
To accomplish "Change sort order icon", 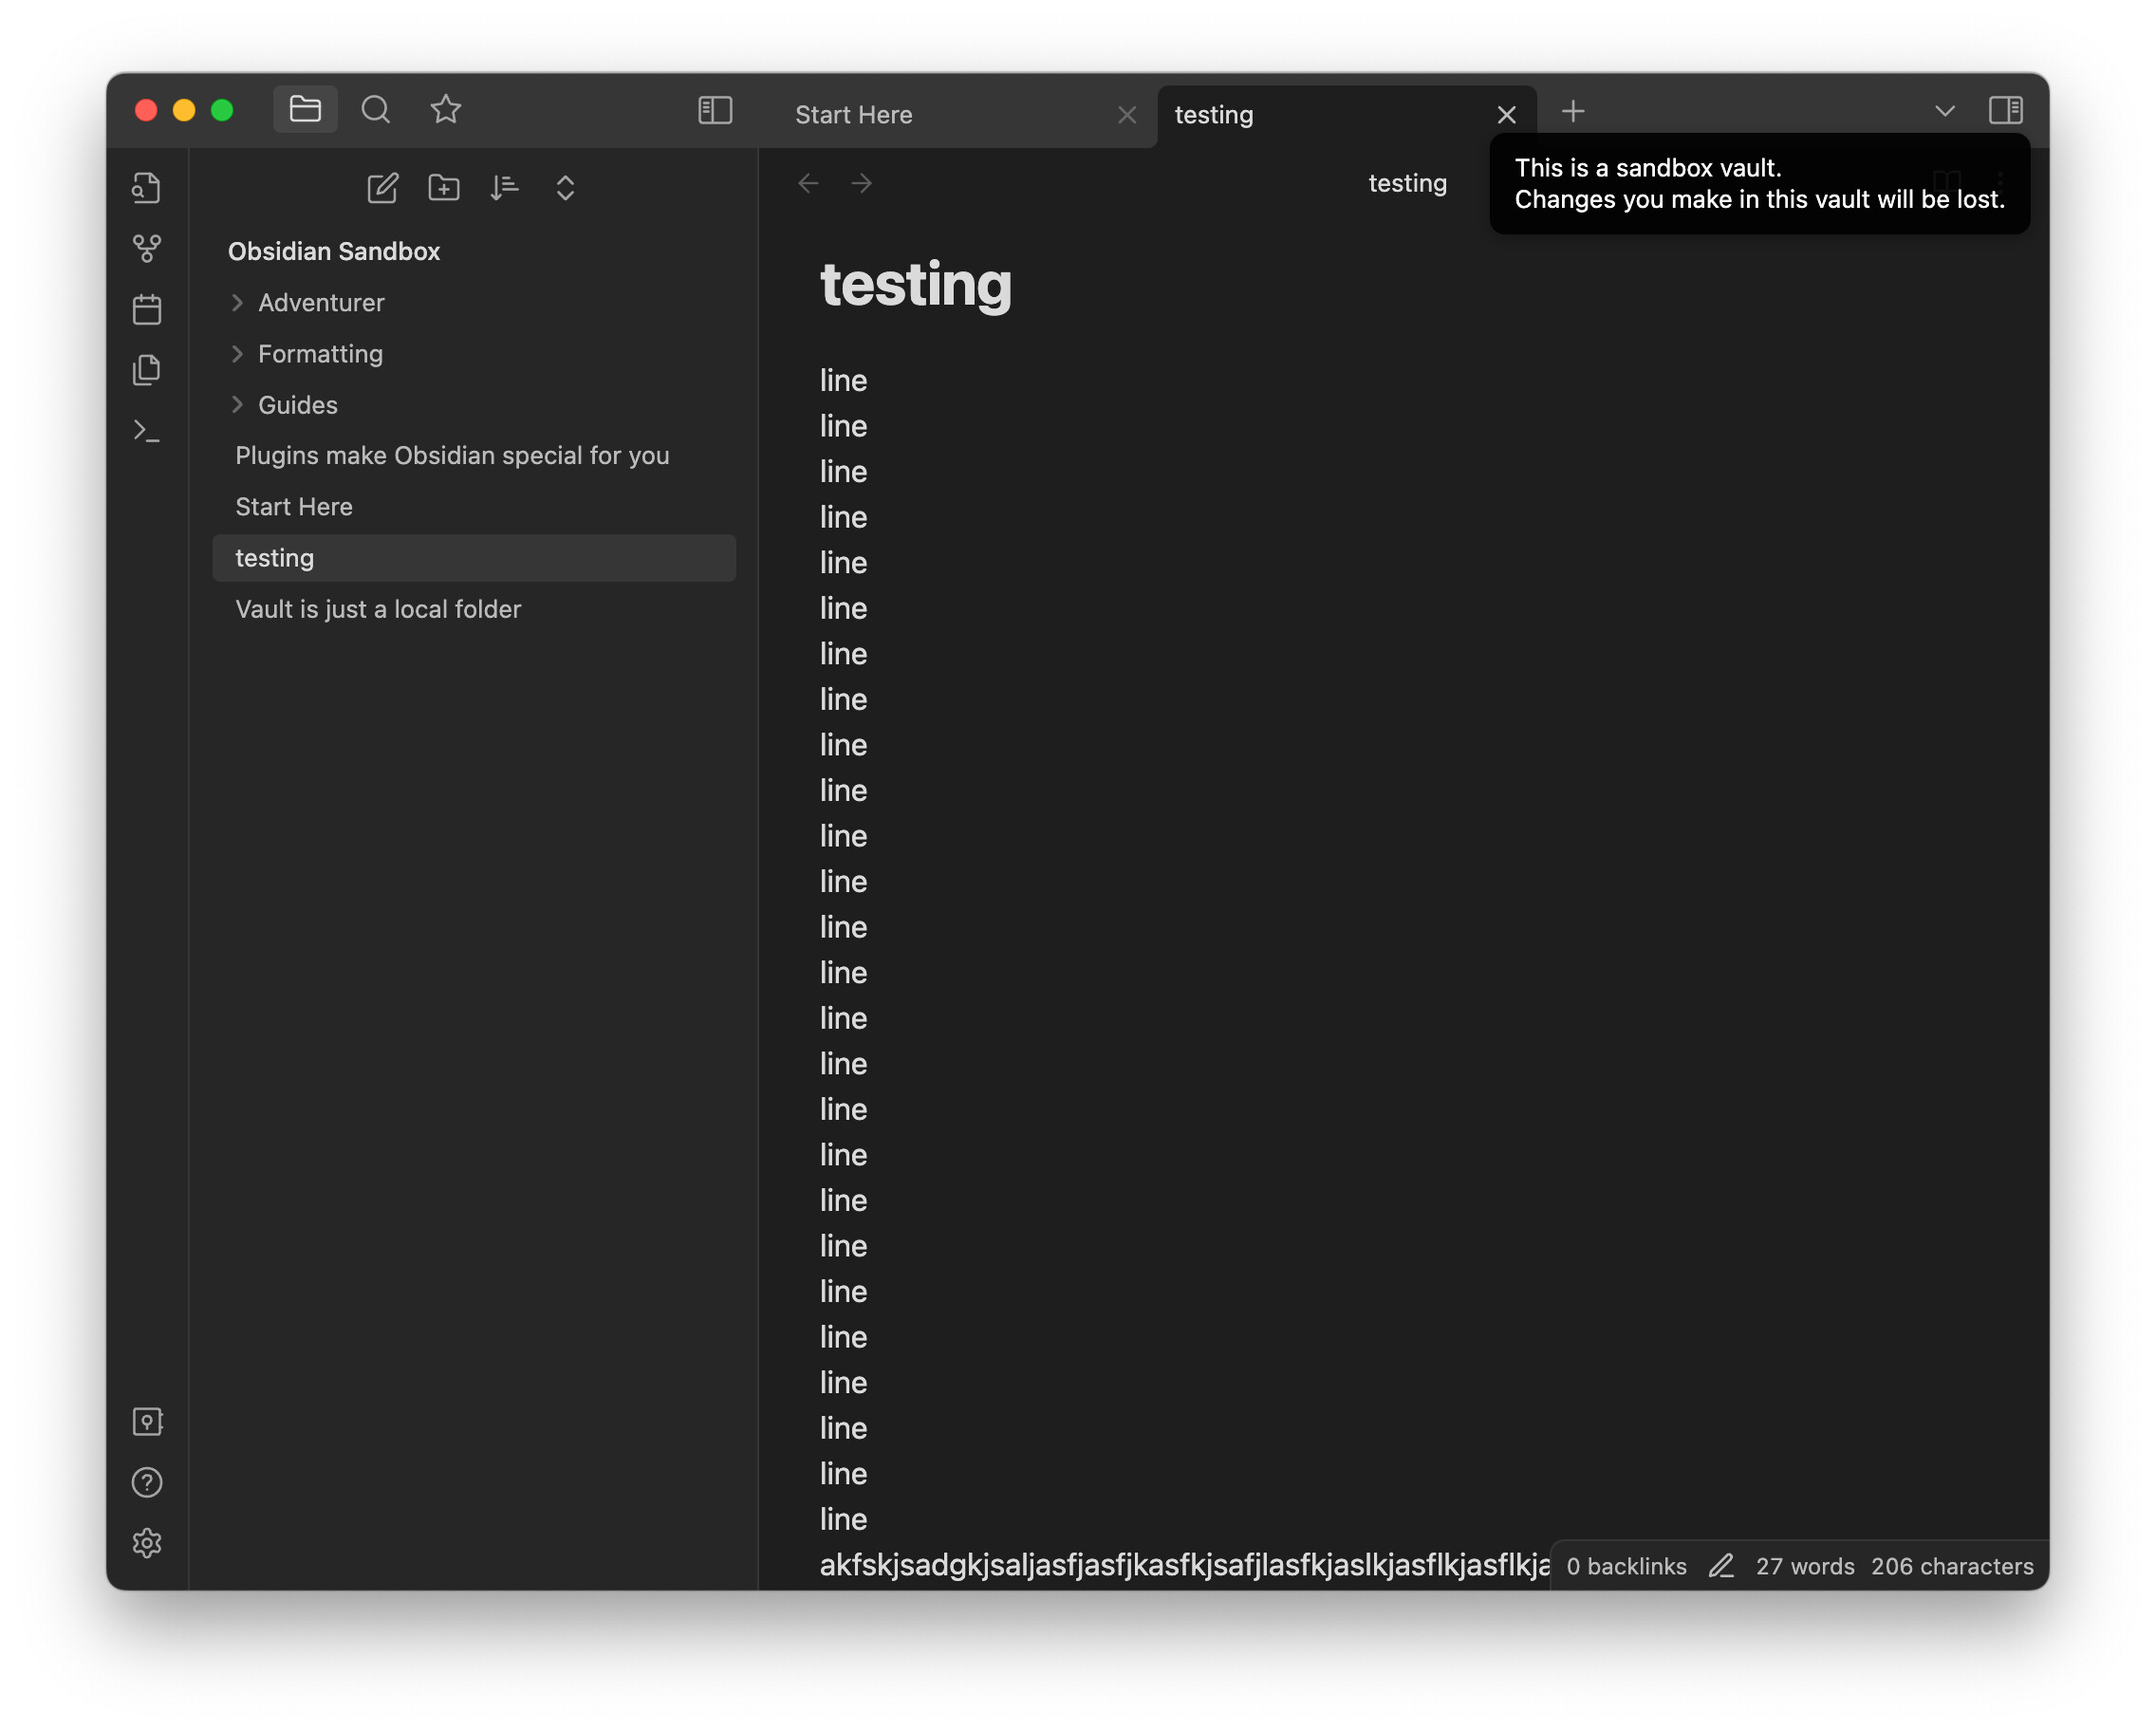I will pos(504,188).
